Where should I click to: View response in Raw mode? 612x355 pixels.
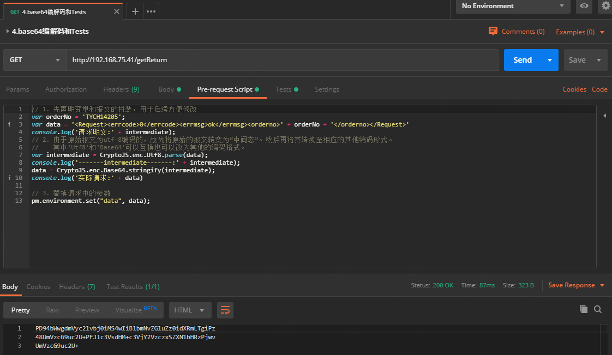[52, 310]
